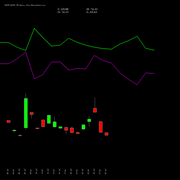Click the 24 Jul date label
Image resolution: width=180 pixels, height=180 pixels.
tap(94, 172)
